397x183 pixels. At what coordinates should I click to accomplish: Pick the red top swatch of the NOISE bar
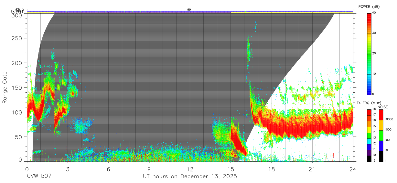click(x=381, y=115)
